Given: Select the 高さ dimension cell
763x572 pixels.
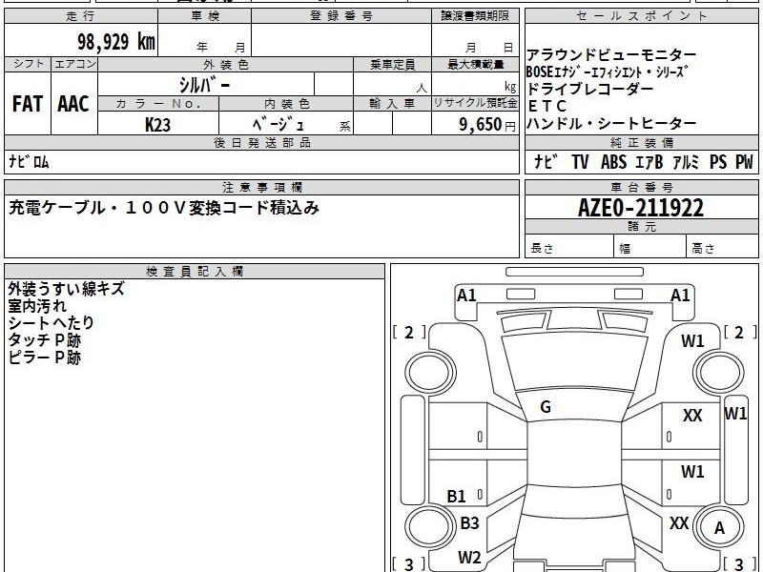Looking at the screenshot, I should [x=722, y=247].
